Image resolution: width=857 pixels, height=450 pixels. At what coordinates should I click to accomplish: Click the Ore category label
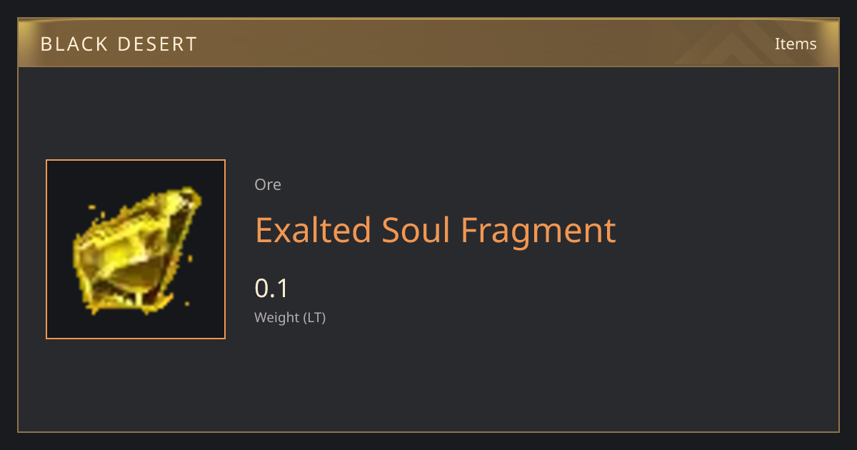268,184
